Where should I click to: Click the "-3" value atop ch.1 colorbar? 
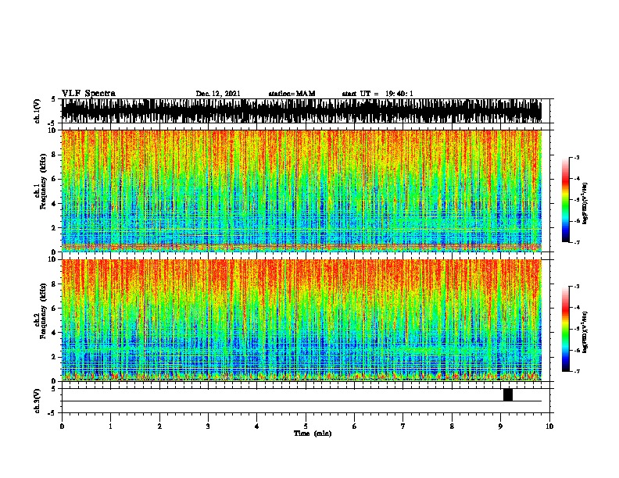point(576,157)
